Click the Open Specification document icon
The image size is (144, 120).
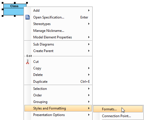coord(28,17)
